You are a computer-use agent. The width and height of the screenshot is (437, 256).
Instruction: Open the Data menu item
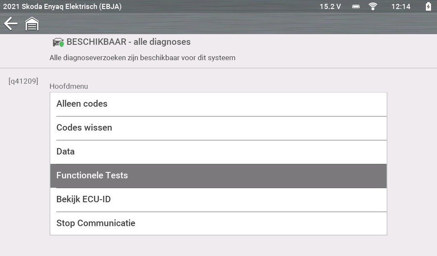[x=218, y=152]
